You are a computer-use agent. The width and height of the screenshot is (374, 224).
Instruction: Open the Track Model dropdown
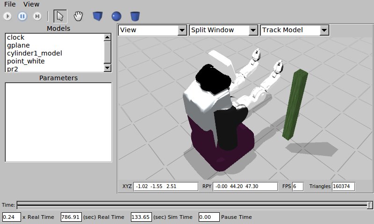click(295, 30)
